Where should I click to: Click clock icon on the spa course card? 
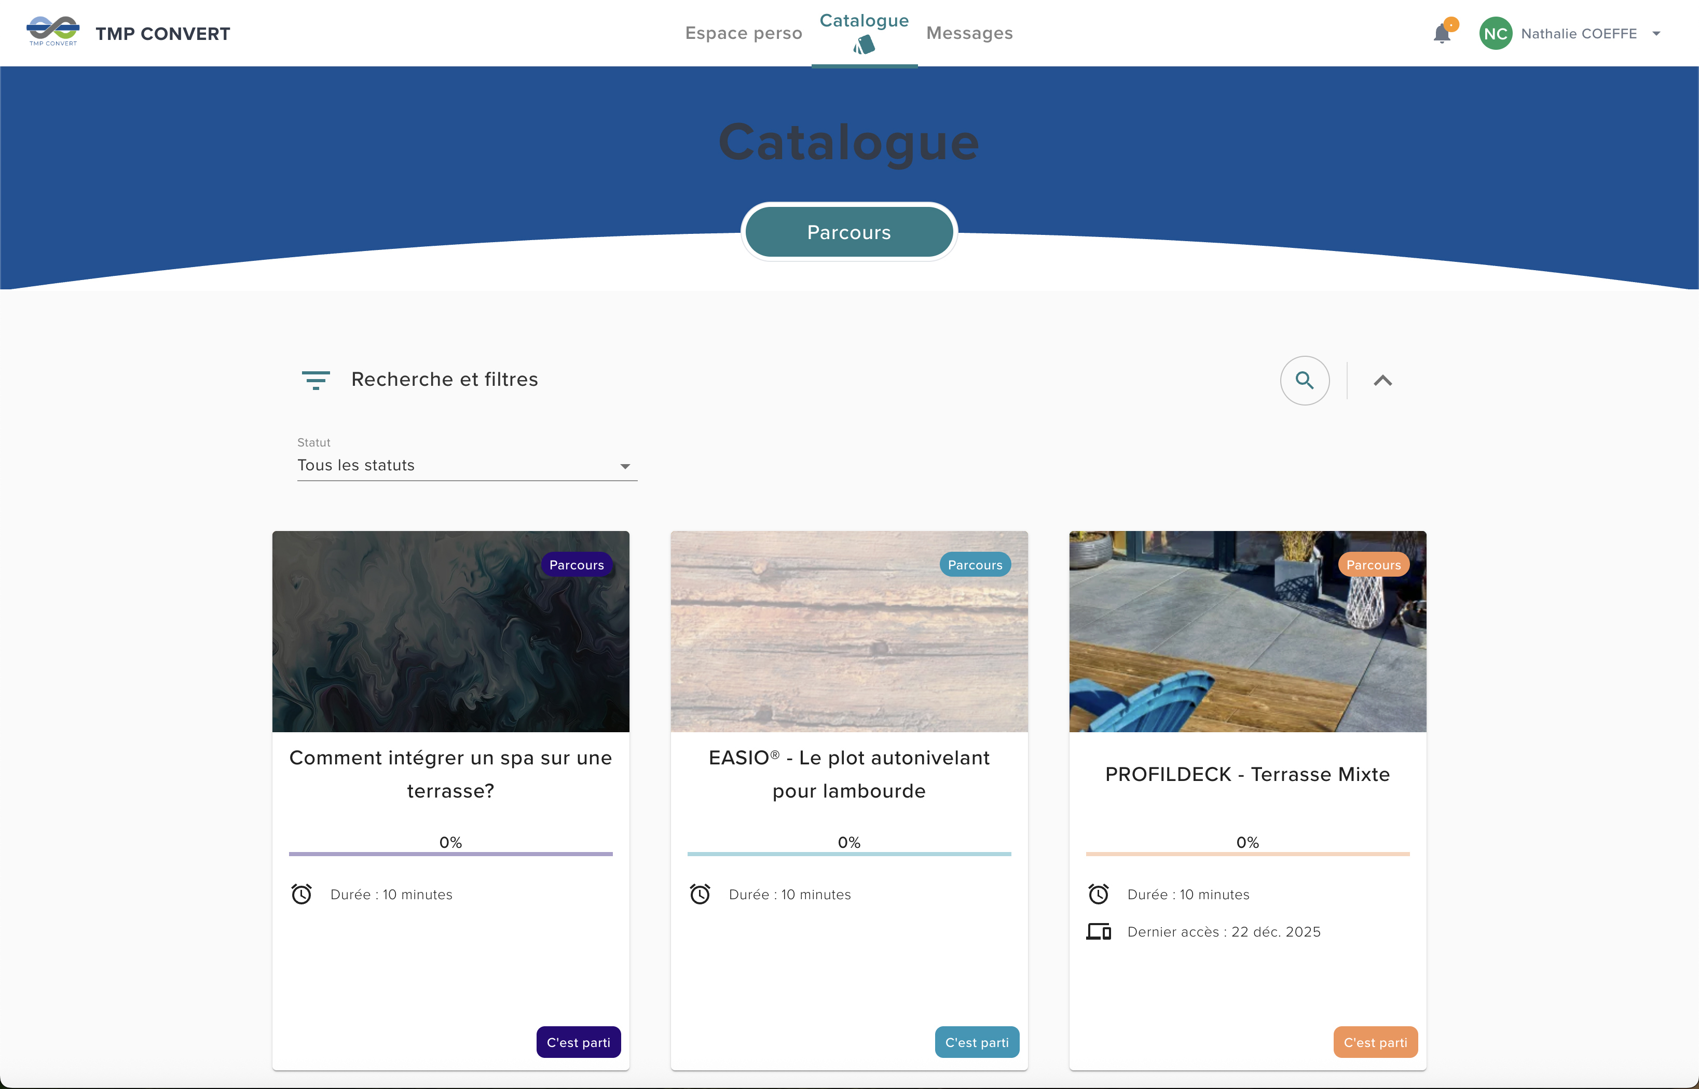302,895
